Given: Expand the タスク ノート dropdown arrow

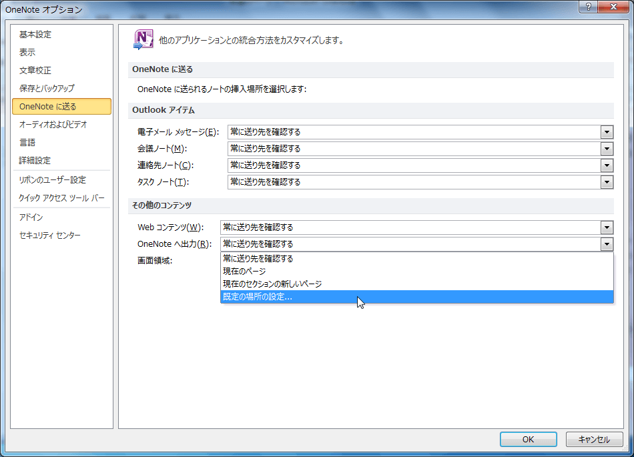Looking at the screenshot, I should [x=607, y=182].
